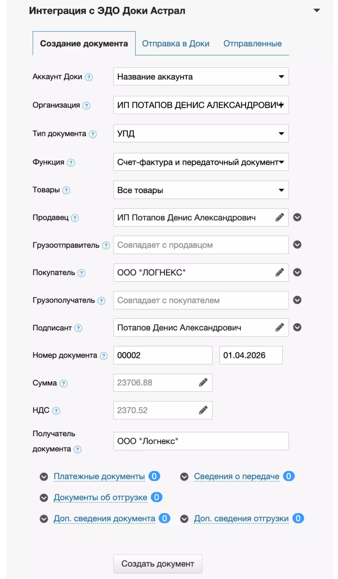The width and height of the screenshot is (338, 579).
Task: Click the document date field 01.04.2026
Action: click(251, 355)
